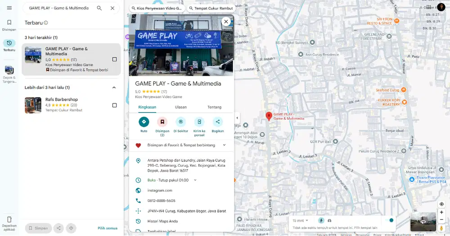Click the SAFFRON RESTO & SPACE marker
This screenshot has width=450, height=236.
point(396,21)
